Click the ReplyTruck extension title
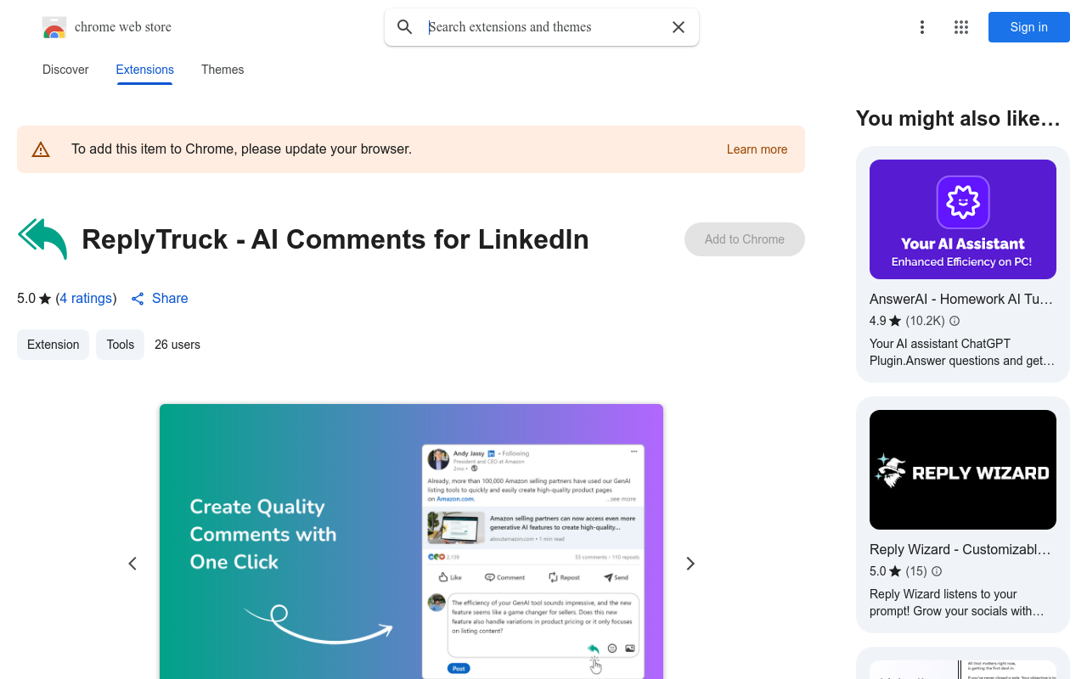This screenshot has height=679, width=1087. click(335, 239)
